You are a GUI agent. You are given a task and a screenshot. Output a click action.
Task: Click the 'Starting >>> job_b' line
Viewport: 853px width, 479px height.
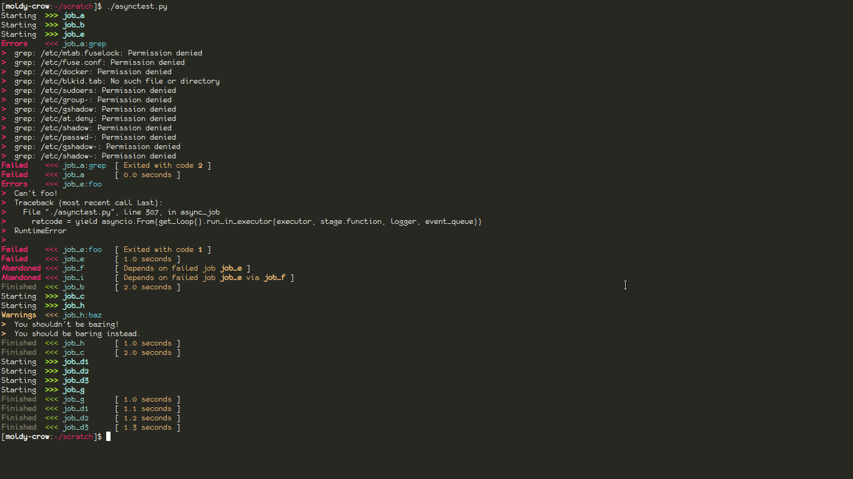pos(43,25)
